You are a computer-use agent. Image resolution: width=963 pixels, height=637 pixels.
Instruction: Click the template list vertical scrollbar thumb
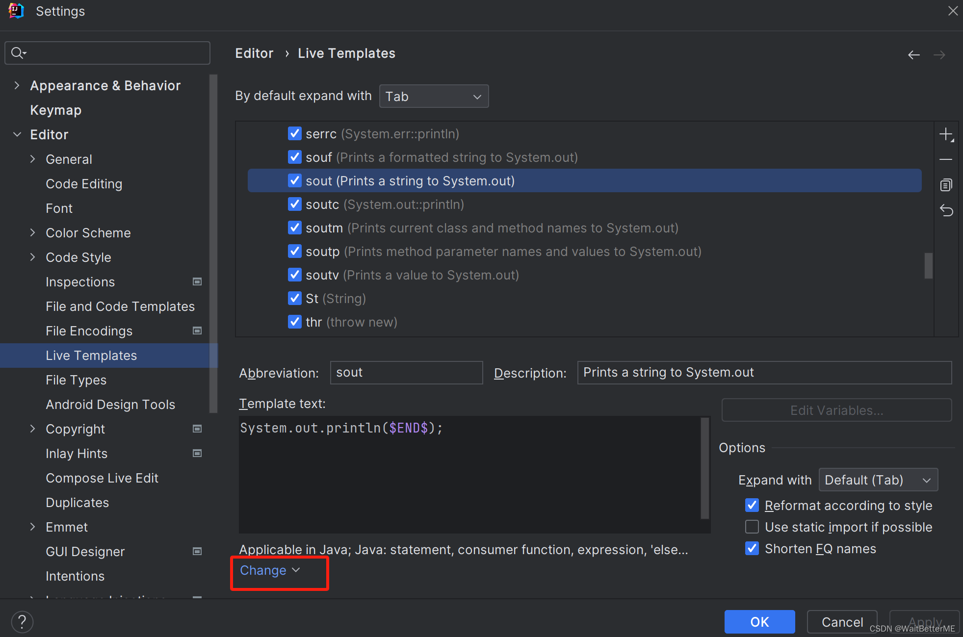pos(928,265)
